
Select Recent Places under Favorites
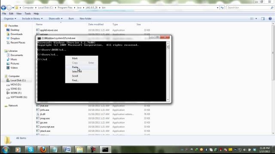[x=18, y=43]
